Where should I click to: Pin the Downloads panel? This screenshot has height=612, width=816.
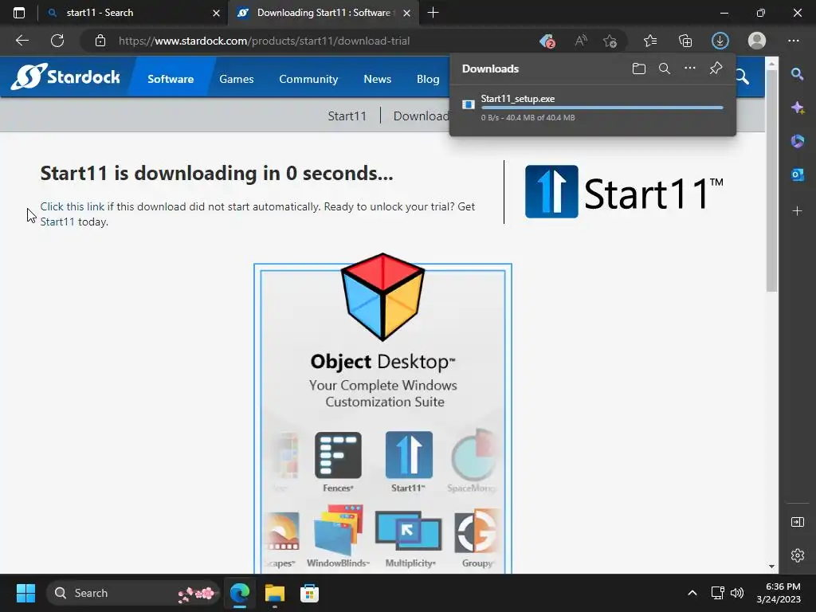[x=716, y=69]
